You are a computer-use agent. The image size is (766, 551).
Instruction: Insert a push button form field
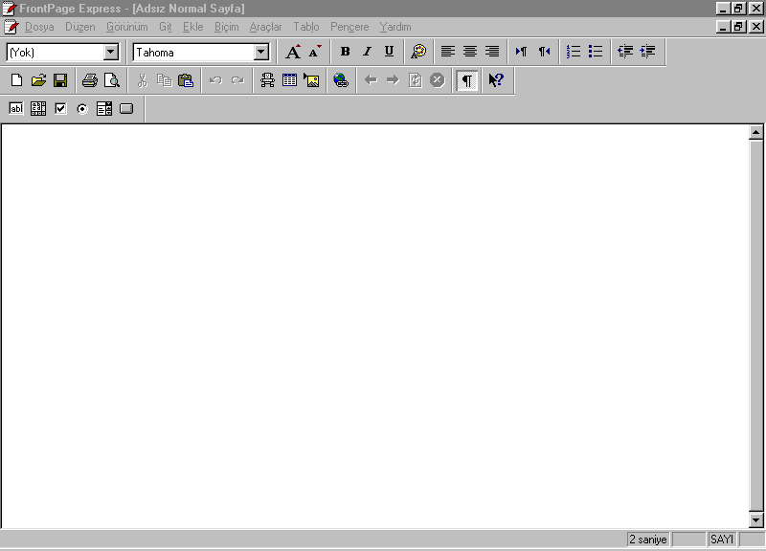[126, 109]
